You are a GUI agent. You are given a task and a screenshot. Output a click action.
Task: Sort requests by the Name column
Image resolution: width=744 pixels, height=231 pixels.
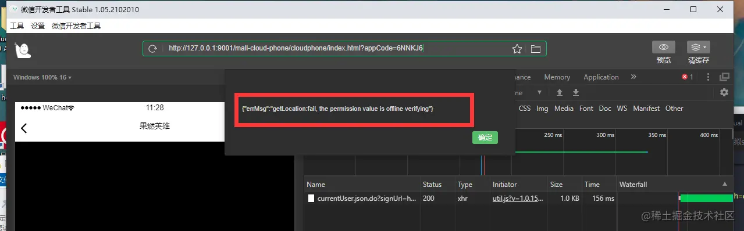click(x=361, y=185)
